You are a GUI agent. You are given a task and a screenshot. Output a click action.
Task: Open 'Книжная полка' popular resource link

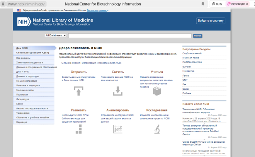point(190,58)
